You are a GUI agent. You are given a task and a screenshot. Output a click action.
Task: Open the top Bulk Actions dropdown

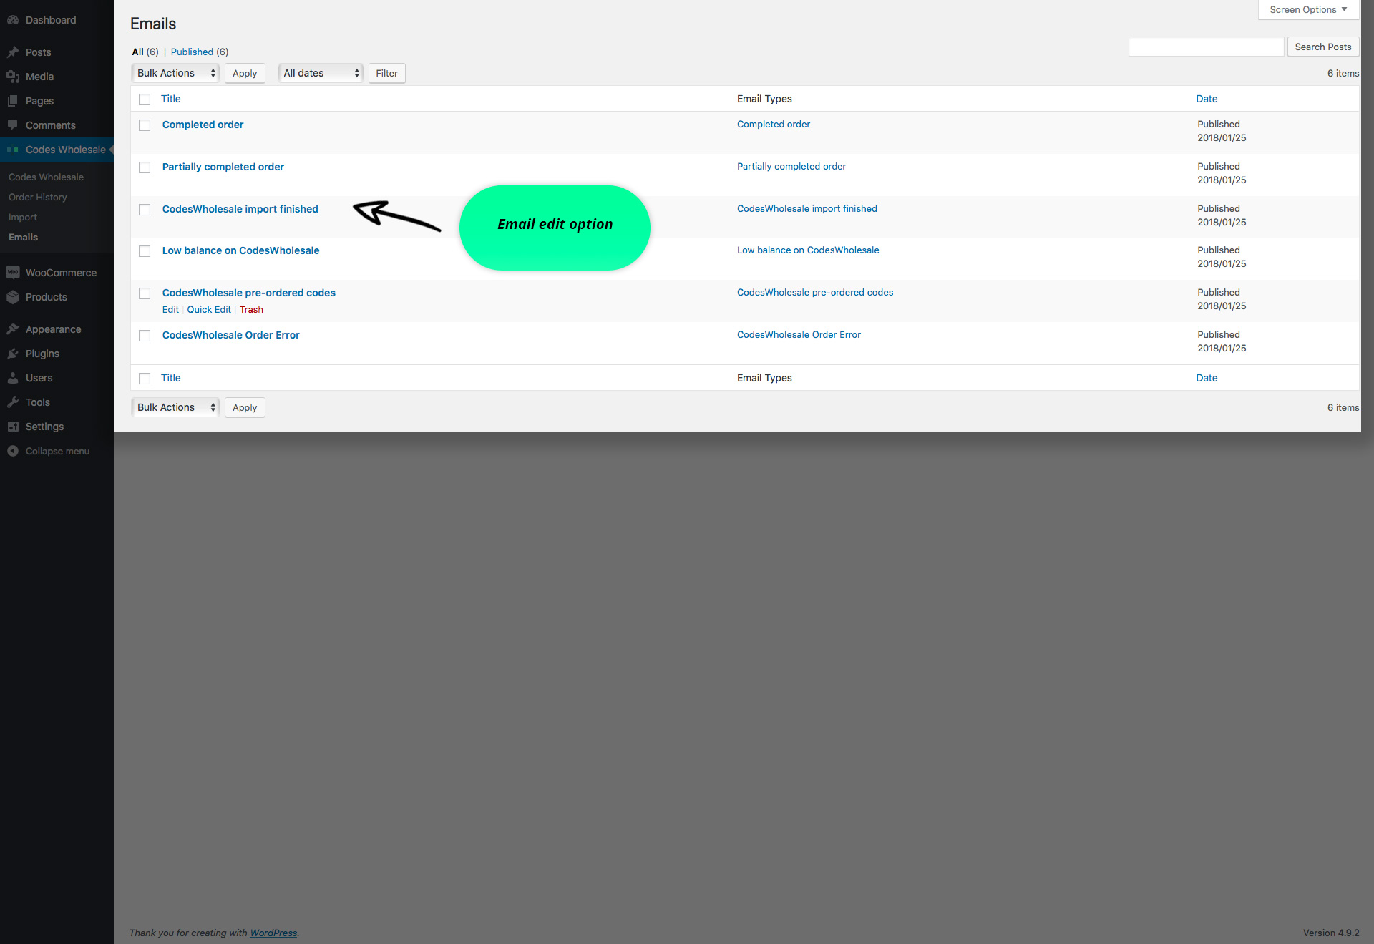pos(175,73)
